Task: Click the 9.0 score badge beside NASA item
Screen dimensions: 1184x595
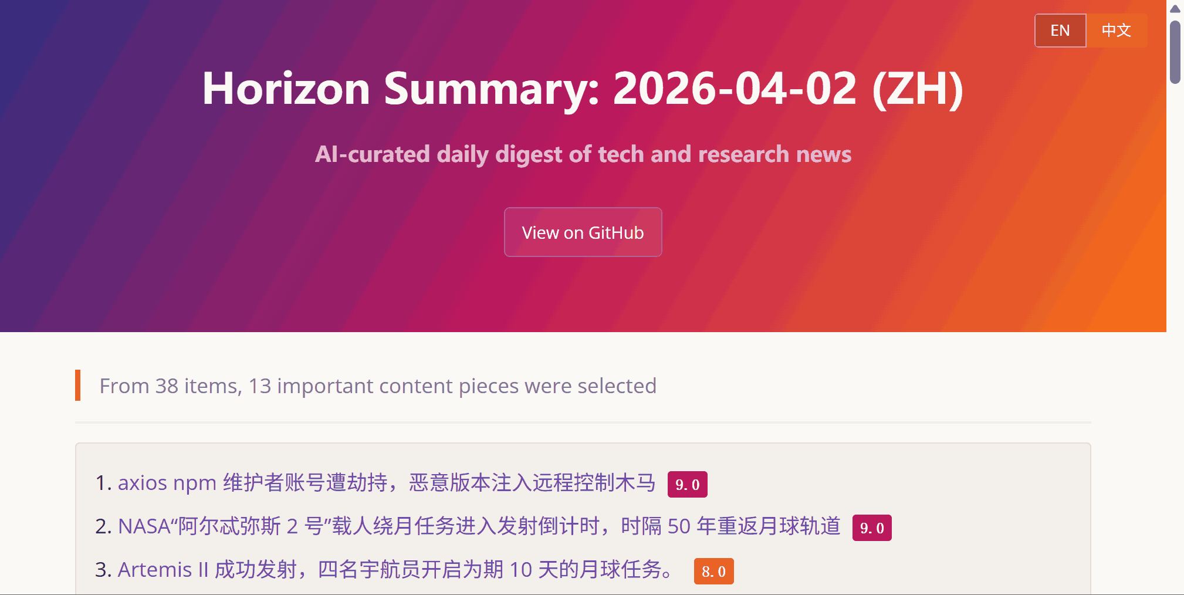Action: point(872,528)
